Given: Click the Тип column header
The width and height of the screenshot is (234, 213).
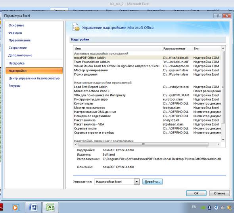Looking at the screenshot, I should point(196,49).
